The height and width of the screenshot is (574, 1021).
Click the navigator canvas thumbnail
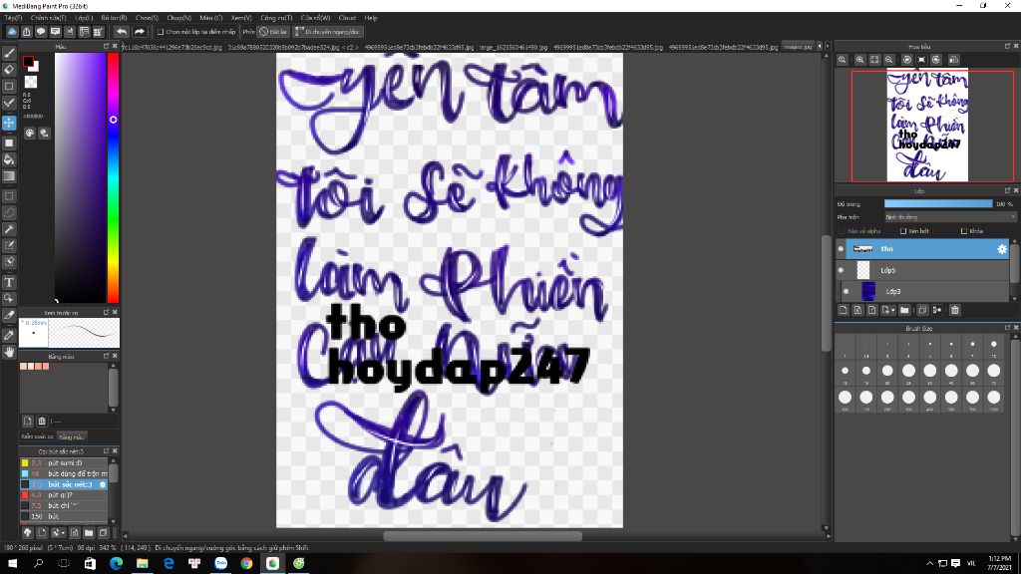point(927,125)
